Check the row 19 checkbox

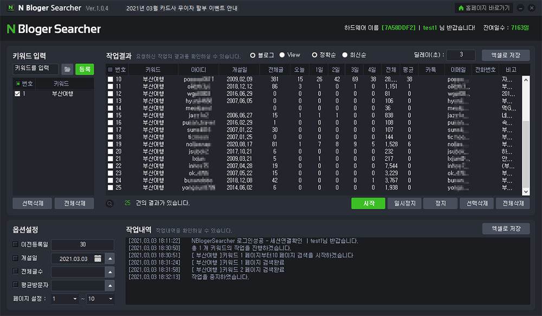click(x=110, y=144)
